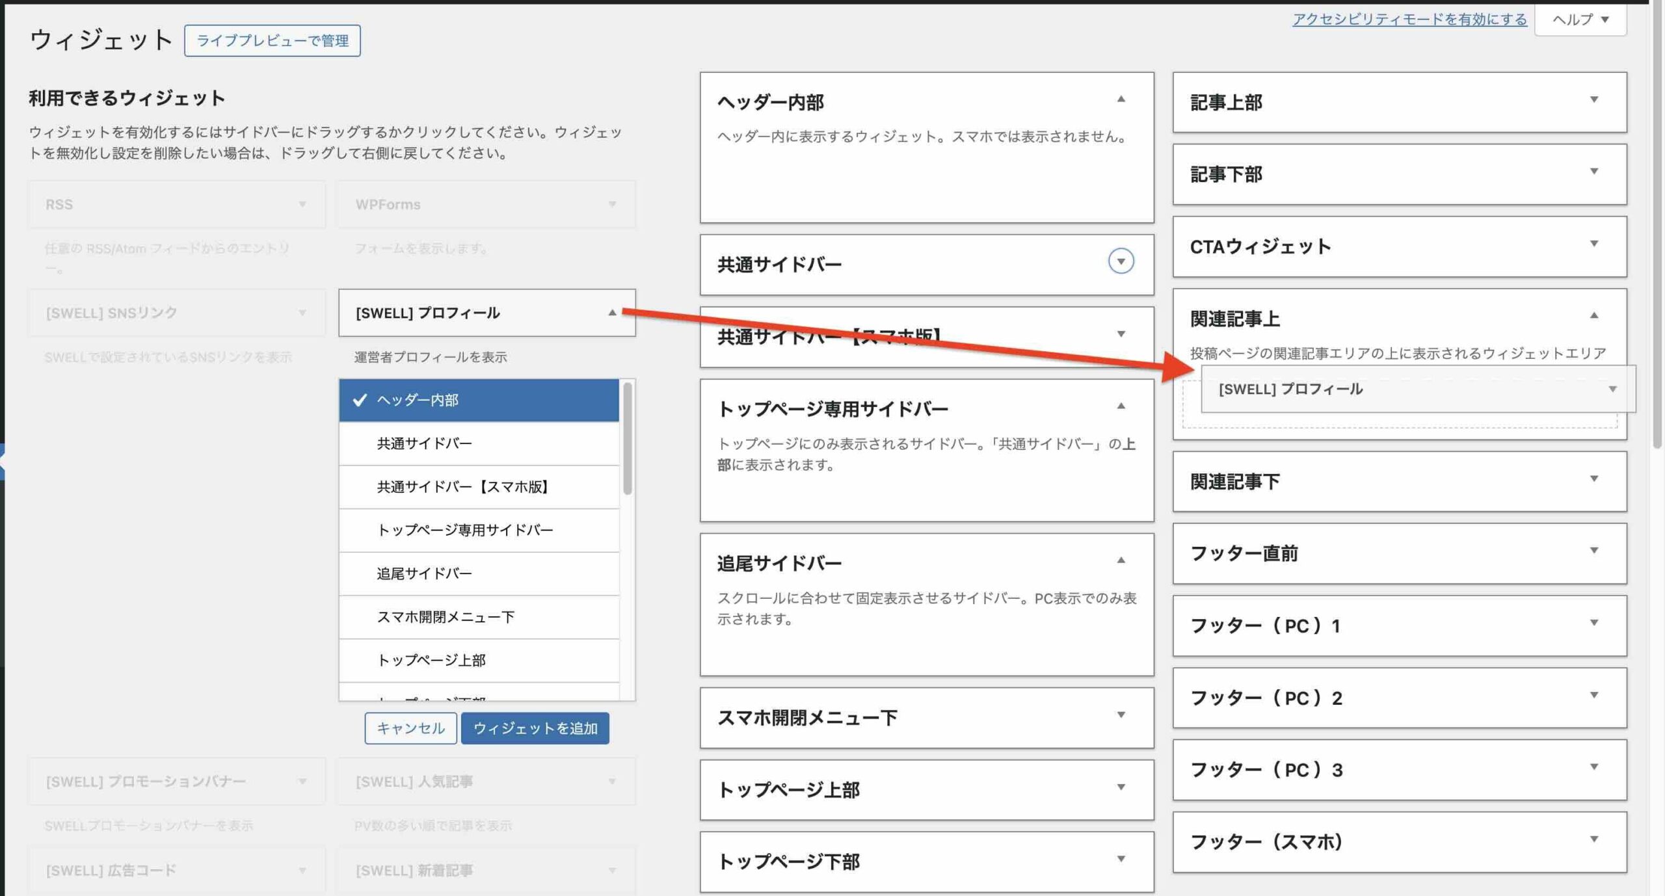This screenshot has width=1665, height=896.
Task: Collapse the 関連記事上 widget area arrow
Action: click(1594, 316)
